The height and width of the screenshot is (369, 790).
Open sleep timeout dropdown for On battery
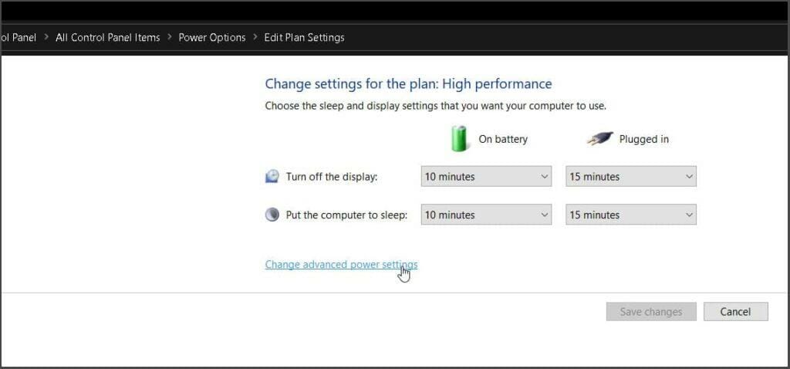(486, 215)
